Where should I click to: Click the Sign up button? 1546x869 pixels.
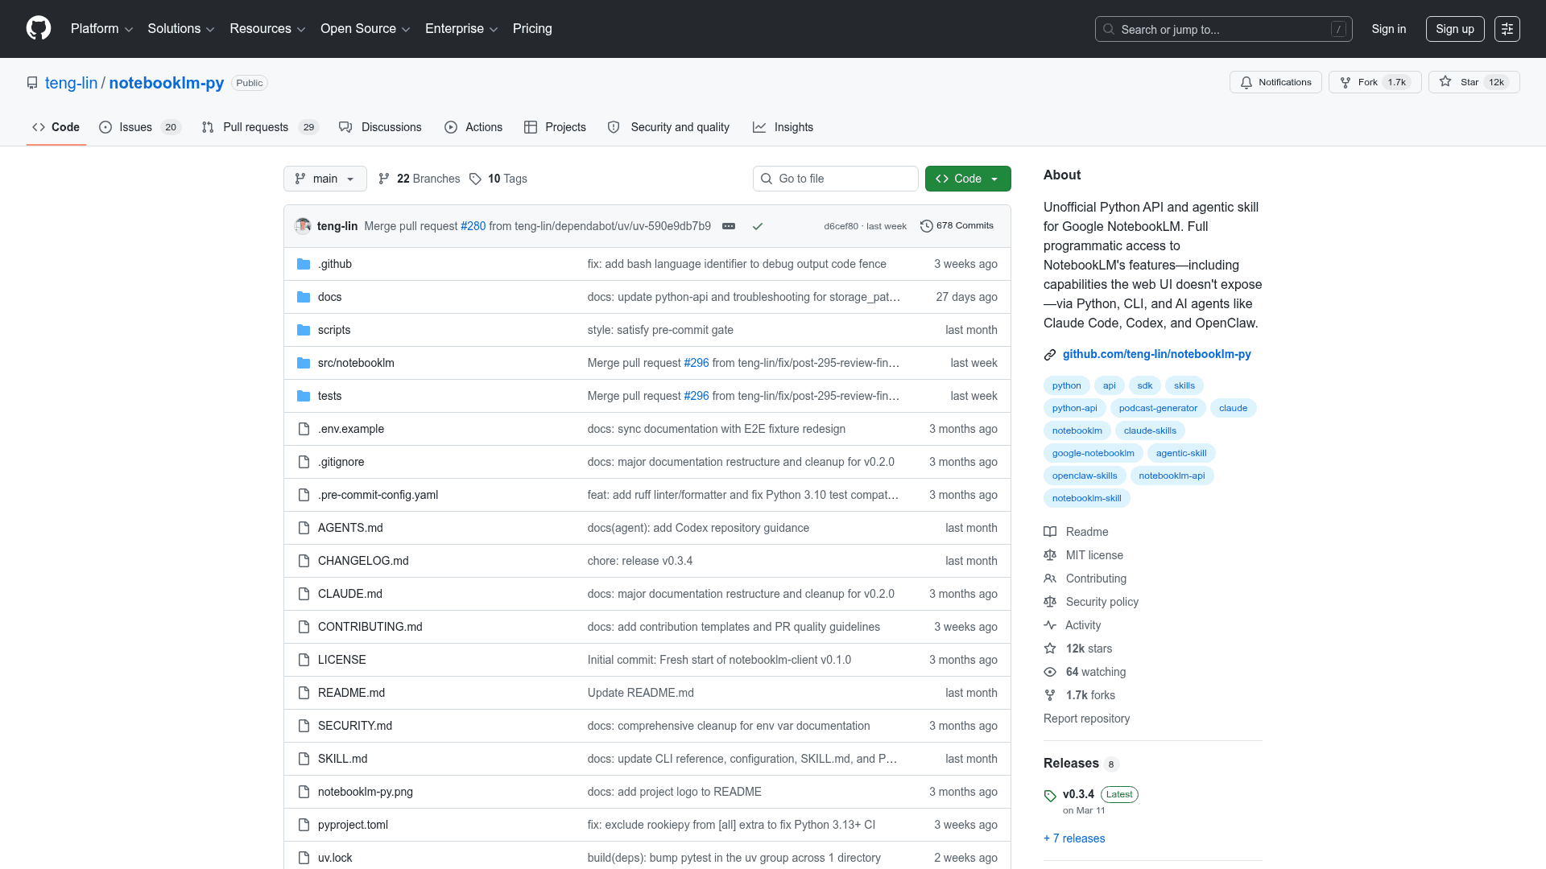pyautogui.click(x=1454, y=29)
